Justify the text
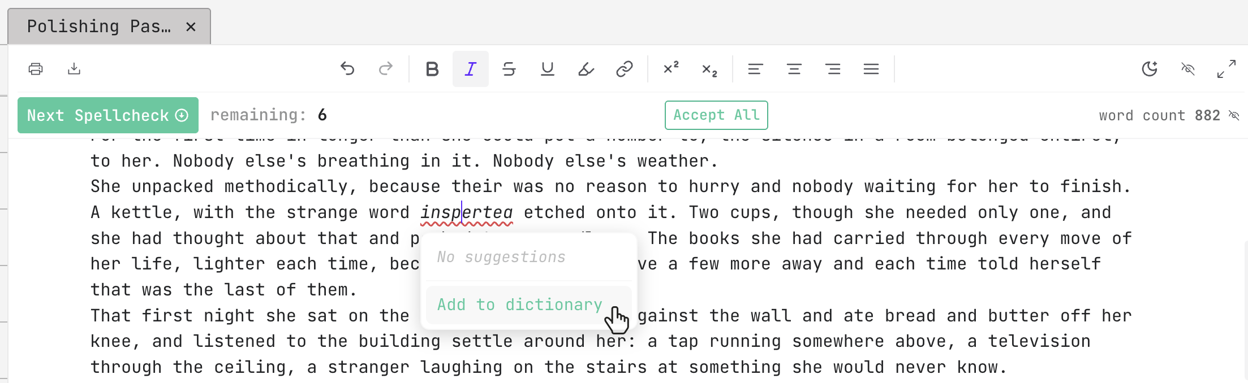Viewport: 1248px width, 383px height. [x=871, y=69]
